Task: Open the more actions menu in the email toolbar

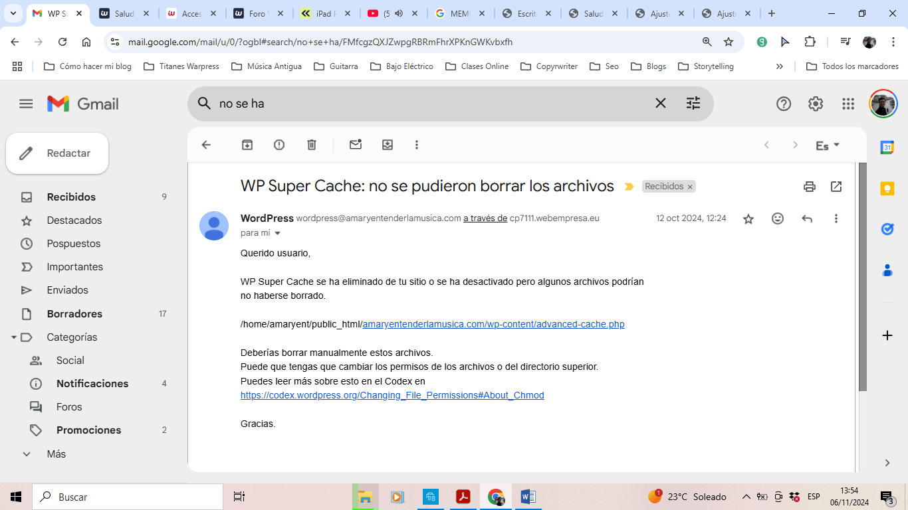Action: click(417, 145)
